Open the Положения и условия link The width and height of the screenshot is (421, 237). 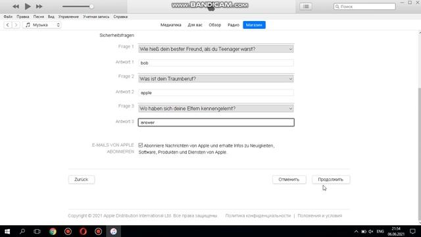click(320, 216)
